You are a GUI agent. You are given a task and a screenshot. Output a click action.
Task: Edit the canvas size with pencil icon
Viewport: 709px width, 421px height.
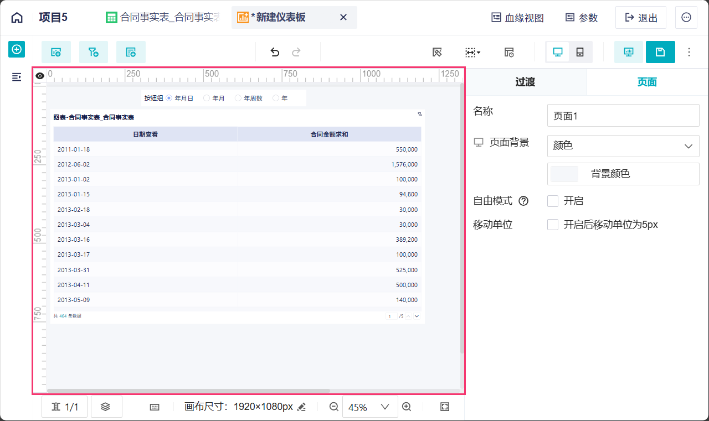[x=301, y=407]
